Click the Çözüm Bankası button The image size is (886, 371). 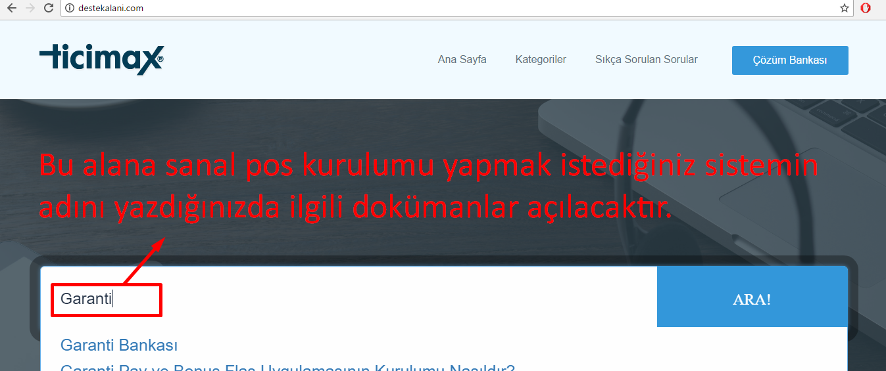point(790,60)
